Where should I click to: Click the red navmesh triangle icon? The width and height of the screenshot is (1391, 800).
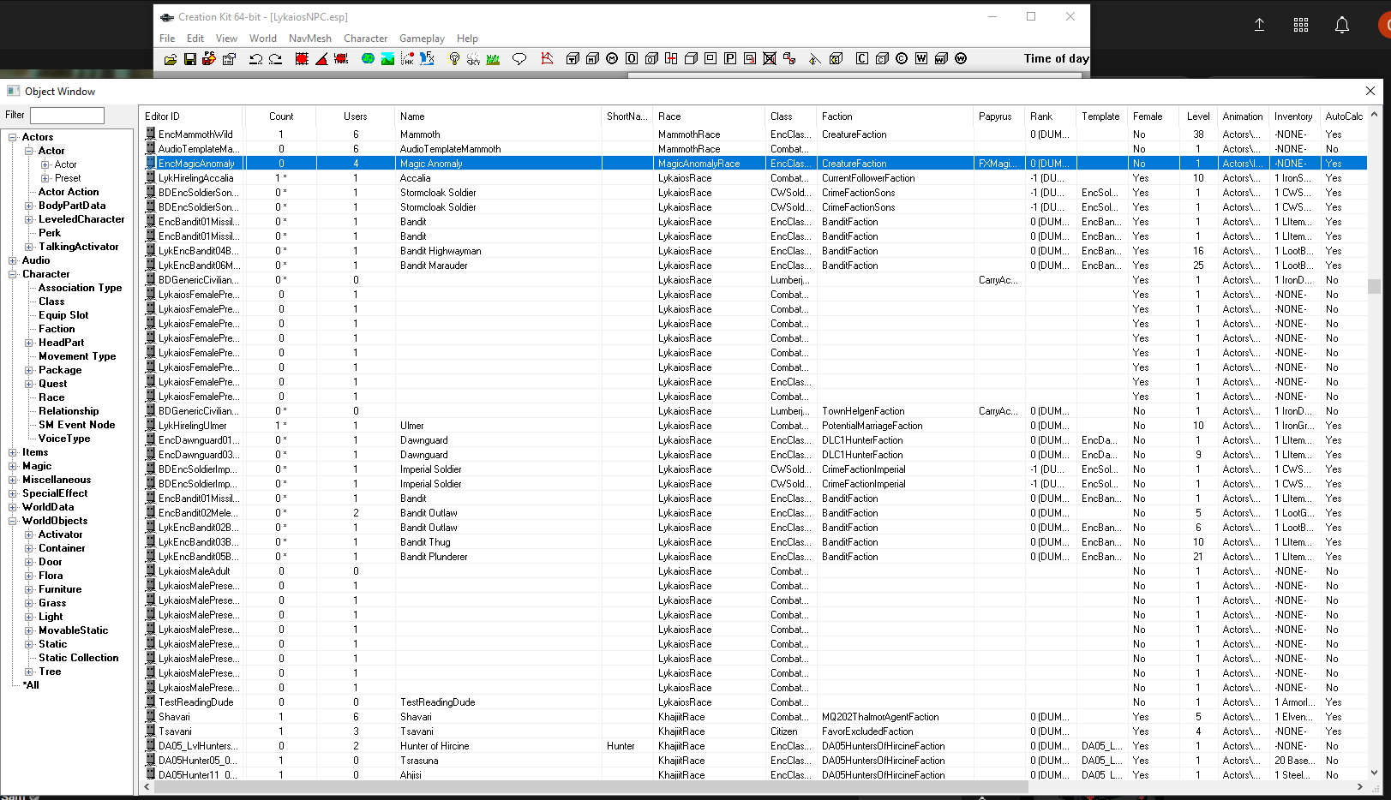[x=547, y=59]
